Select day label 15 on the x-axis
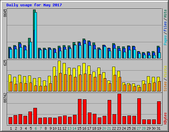This screenshot has width=169, height=132. [x=79, y=128]
